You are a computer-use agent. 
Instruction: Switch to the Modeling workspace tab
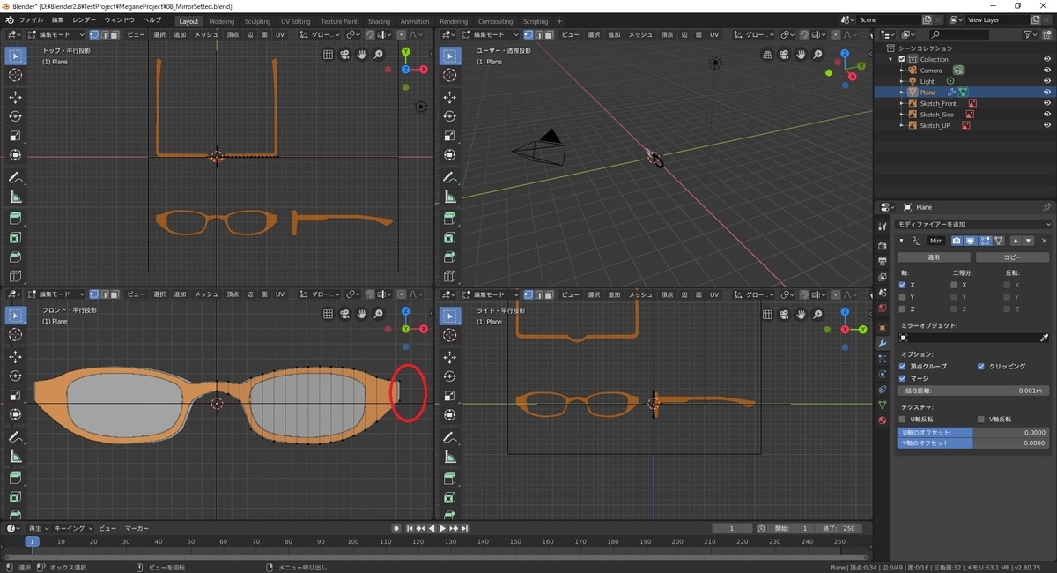click(222, 21)
